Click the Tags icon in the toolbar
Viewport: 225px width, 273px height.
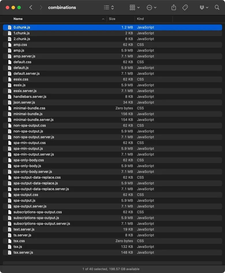185,8
